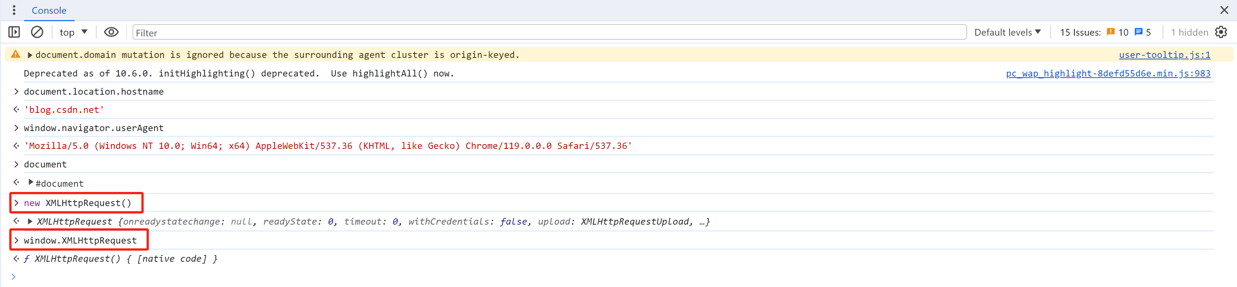Open the Default levels dropdown
The image size is (1237, 287).
point(1008,32)
